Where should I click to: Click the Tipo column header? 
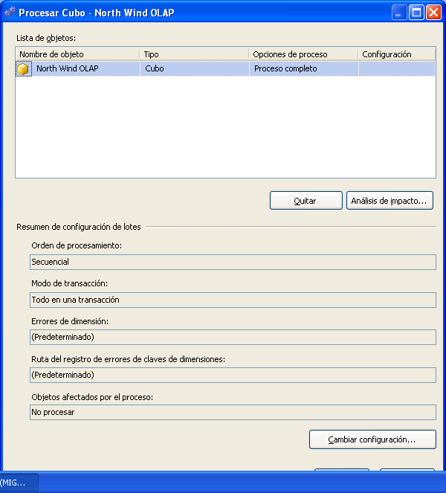click(x=194, y=54)
